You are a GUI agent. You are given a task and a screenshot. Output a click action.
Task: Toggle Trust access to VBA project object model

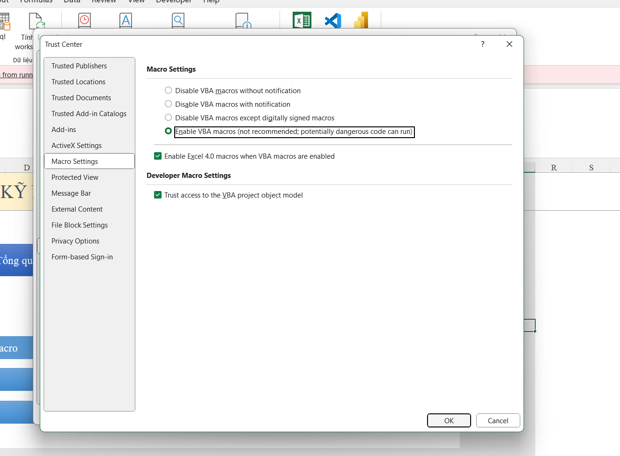tap(158, 195)
